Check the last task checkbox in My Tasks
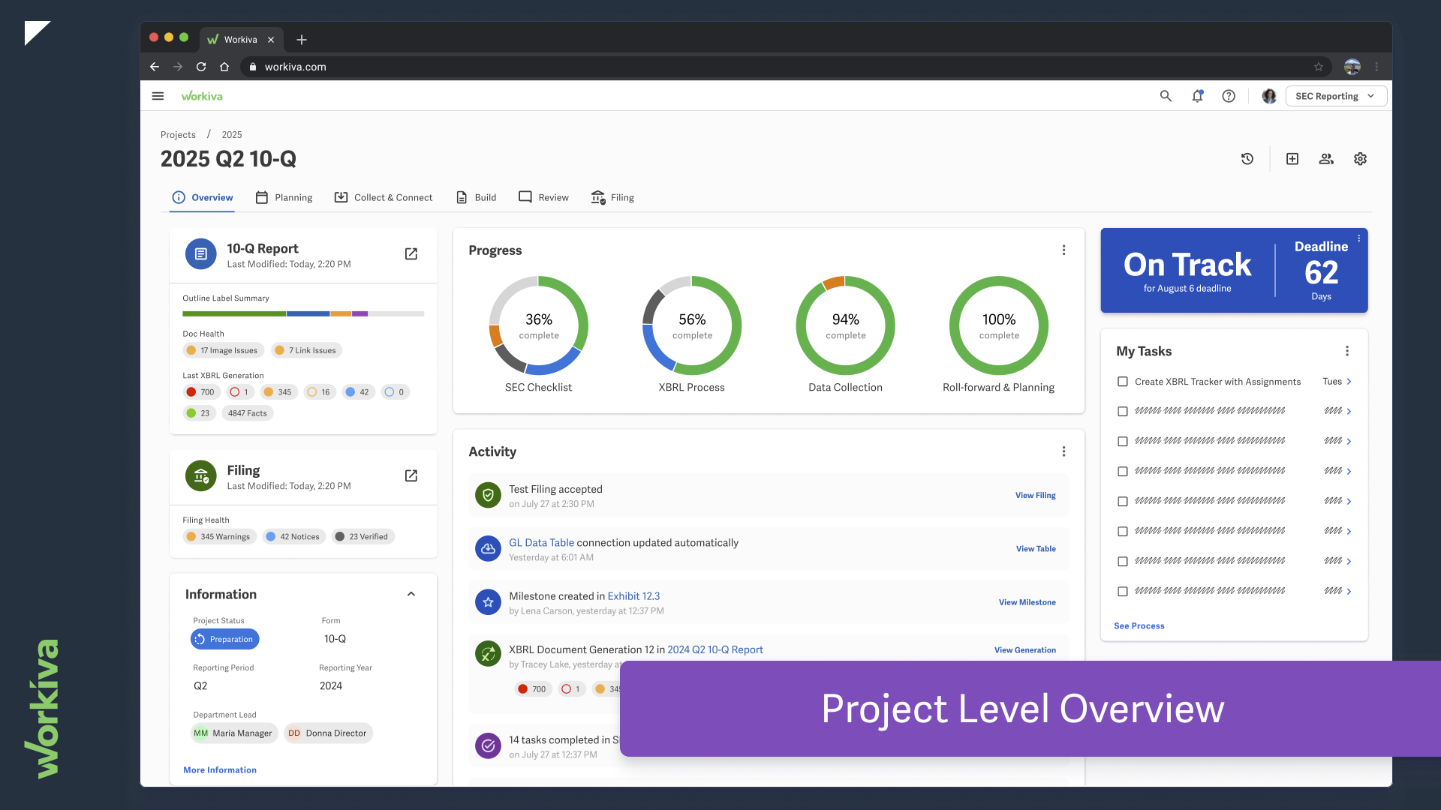This screenshot has height=810, width=1441. pyautogui.click(x=1123, y=592)
